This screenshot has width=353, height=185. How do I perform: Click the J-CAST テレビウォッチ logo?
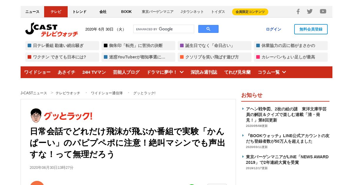51,30
